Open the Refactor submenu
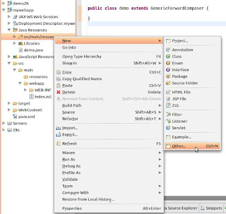 [109, 119]
